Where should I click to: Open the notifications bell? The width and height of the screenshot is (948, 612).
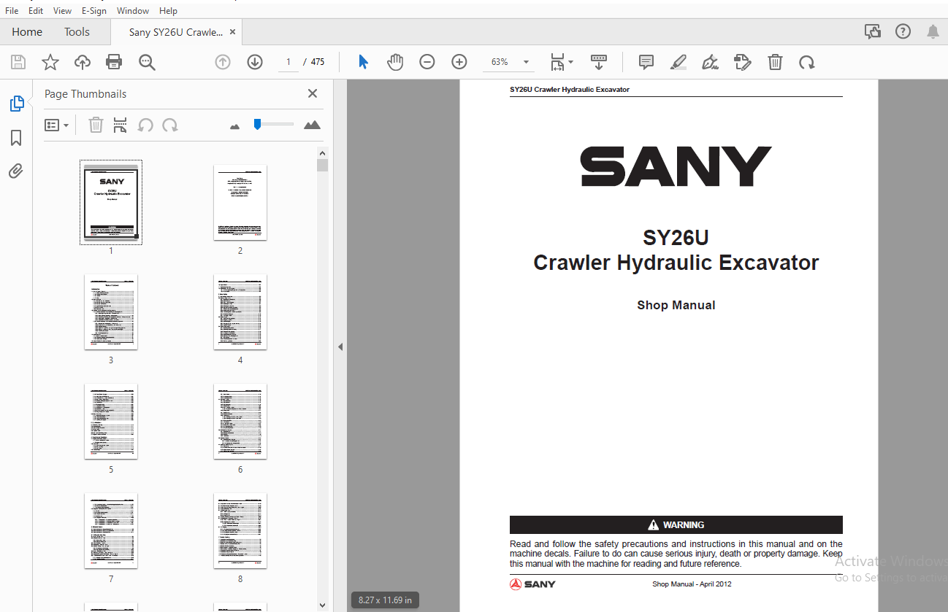click(933, 31)
